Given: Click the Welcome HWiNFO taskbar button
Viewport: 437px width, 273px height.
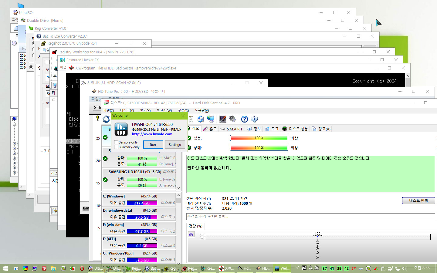Looking at the screenshot, I should click(282, 268).
